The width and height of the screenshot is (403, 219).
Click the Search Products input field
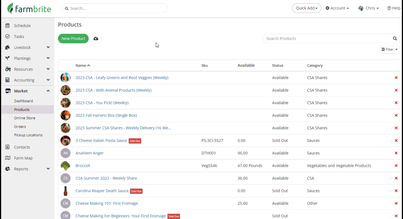[327, 38]
